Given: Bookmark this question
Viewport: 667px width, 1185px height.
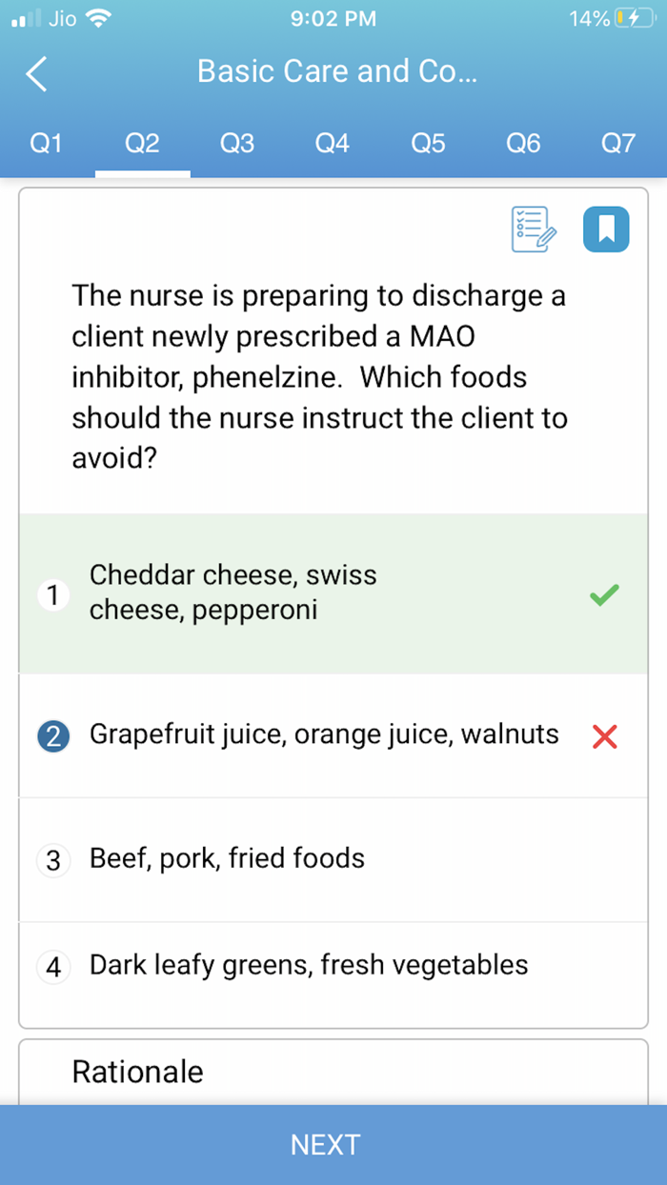Looking at the screenshot, I should click(606, 229).
